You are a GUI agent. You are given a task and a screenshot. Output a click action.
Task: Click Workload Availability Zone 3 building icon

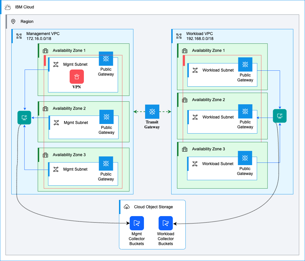click(185, 149)
